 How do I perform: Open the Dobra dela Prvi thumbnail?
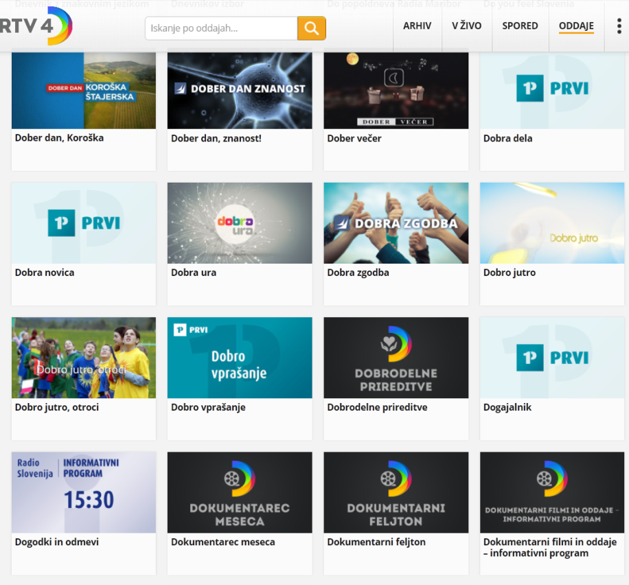point(552,90)
